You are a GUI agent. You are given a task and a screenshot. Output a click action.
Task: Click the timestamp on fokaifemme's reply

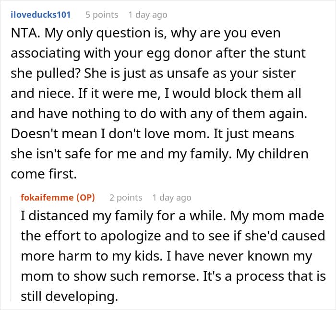172,197
